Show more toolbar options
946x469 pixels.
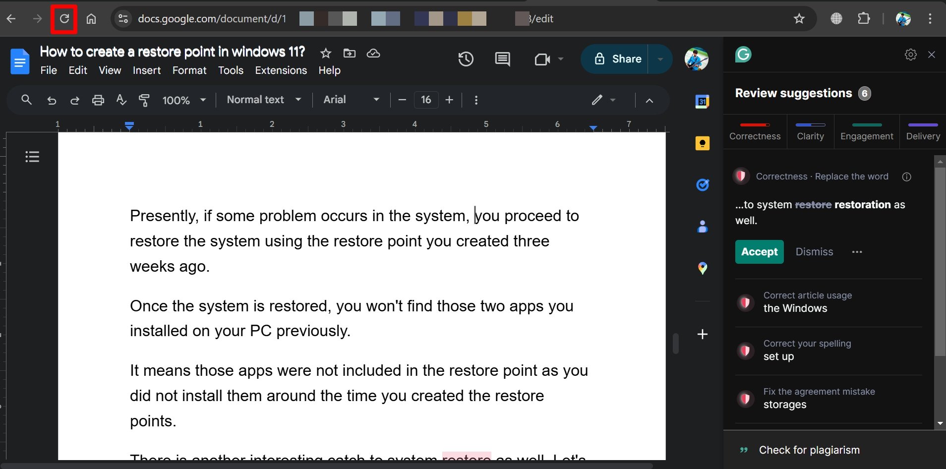click(x=476, y=100)
